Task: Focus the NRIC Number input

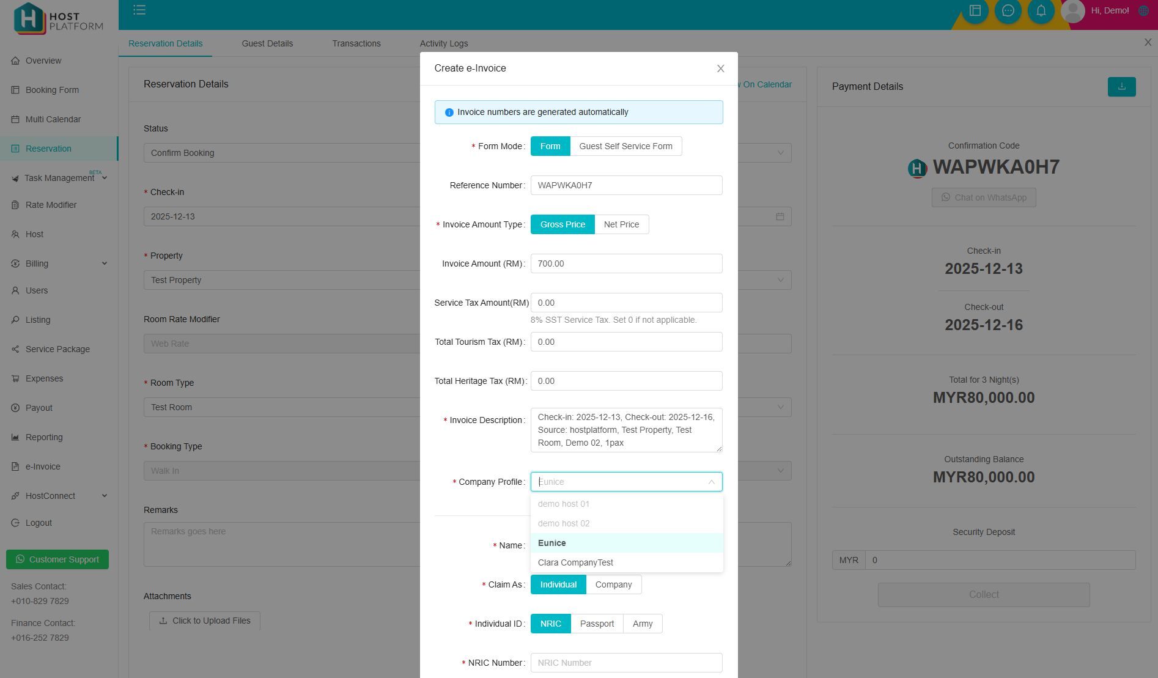Action: tap(626, 663)
